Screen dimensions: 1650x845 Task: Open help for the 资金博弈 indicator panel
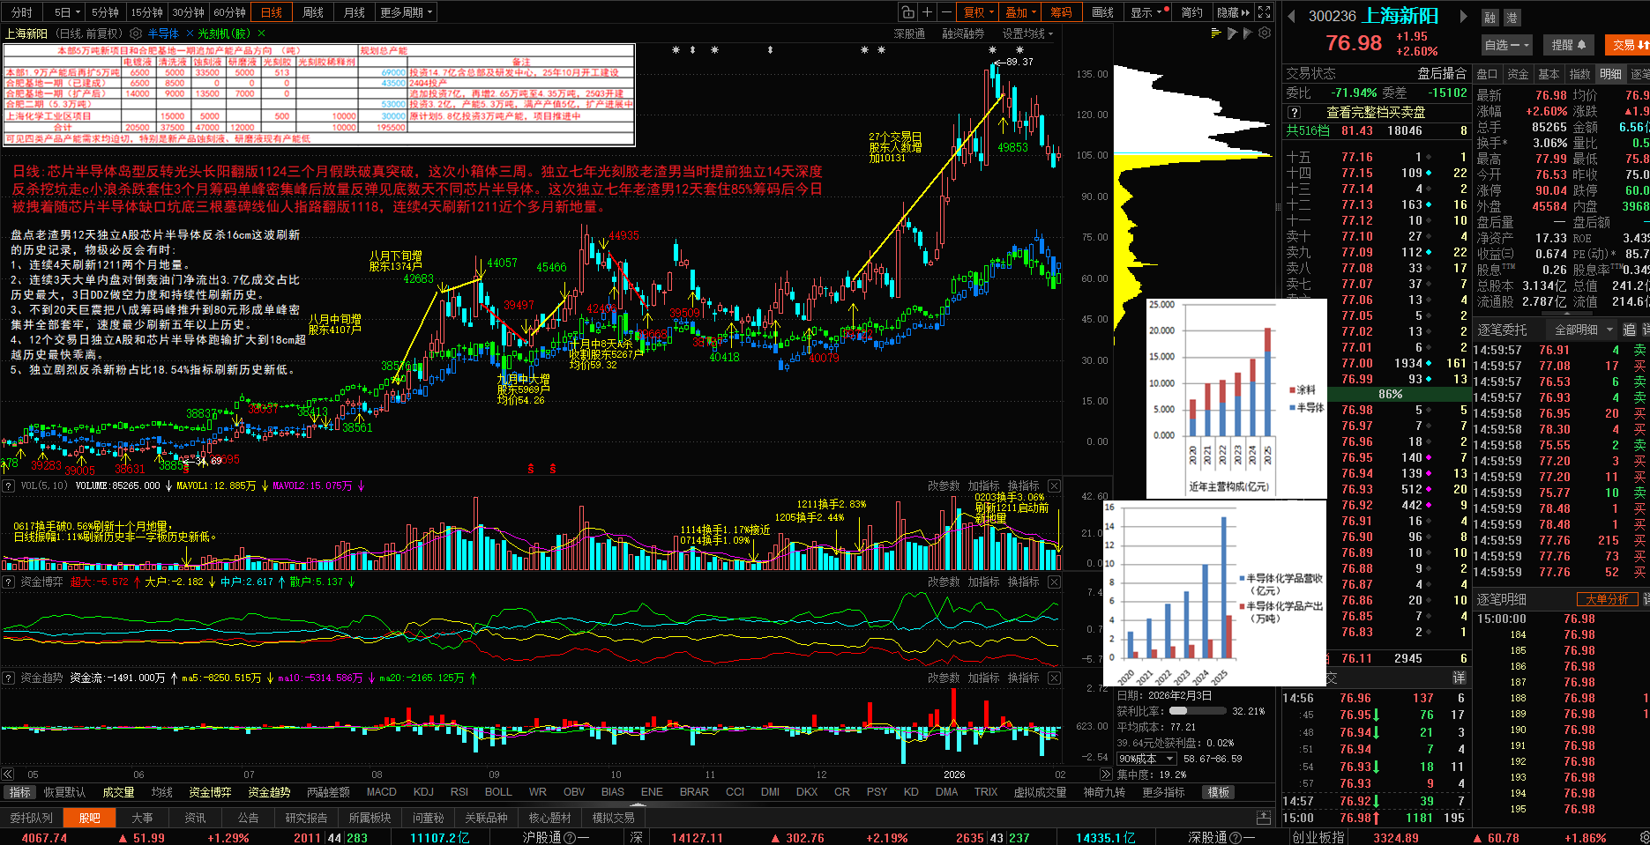point(8,582)
